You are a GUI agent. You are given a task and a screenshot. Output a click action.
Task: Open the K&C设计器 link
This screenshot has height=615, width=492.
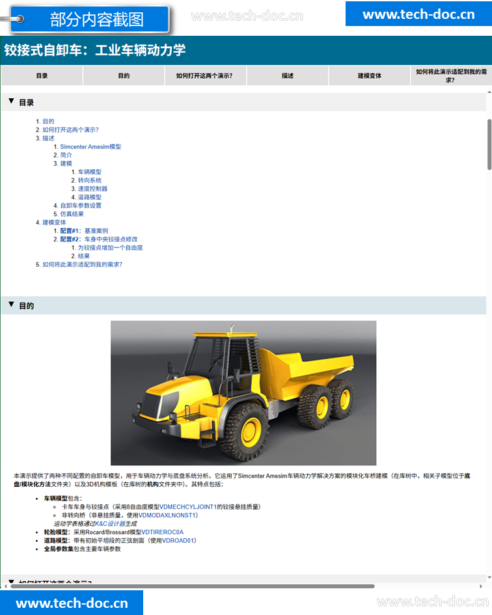[110, 524]
